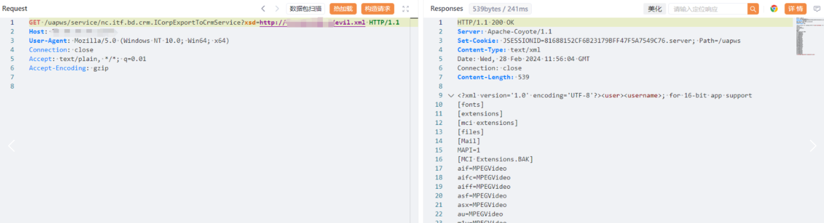The width and height of the screenshot is (824, 223).
Task: Click the Accept-Encoding: gzip line
Action: click(x=69, y=68)
